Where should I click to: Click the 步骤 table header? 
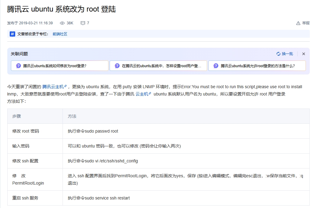tap(35, 116)
